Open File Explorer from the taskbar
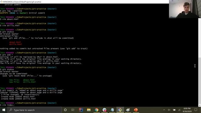Image resolution: width=201 pixels, height=113 pixels. 89,110
